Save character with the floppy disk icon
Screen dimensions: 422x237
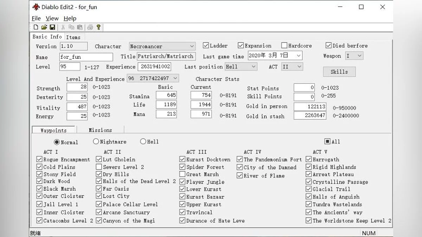pyautogui.click(x=52, y=27)
